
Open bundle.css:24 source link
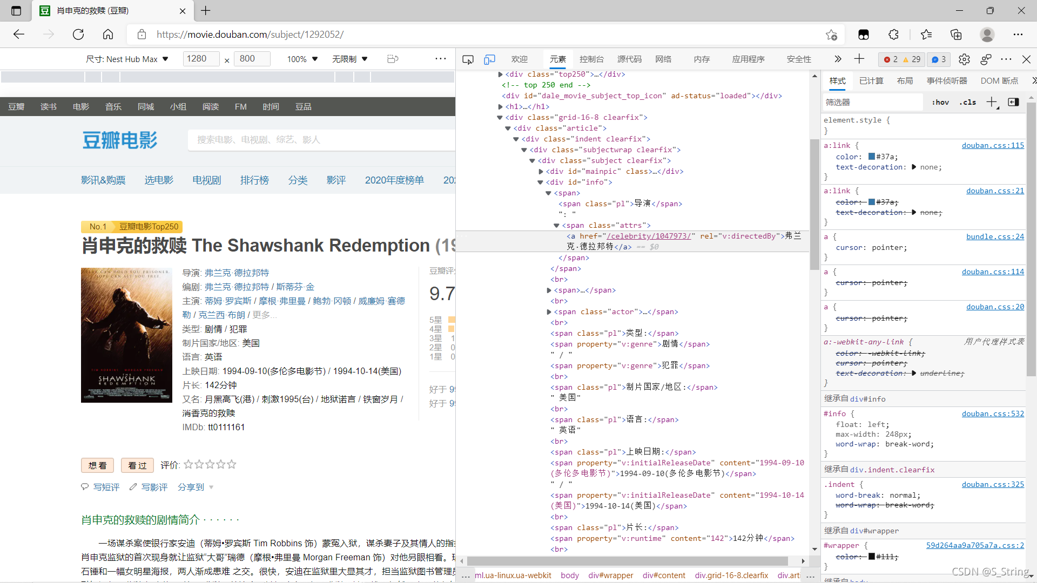pos(995,236)
